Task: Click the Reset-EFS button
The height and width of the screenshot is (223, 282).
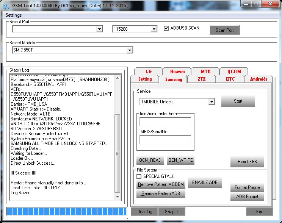Action: (x=247, y=162)
